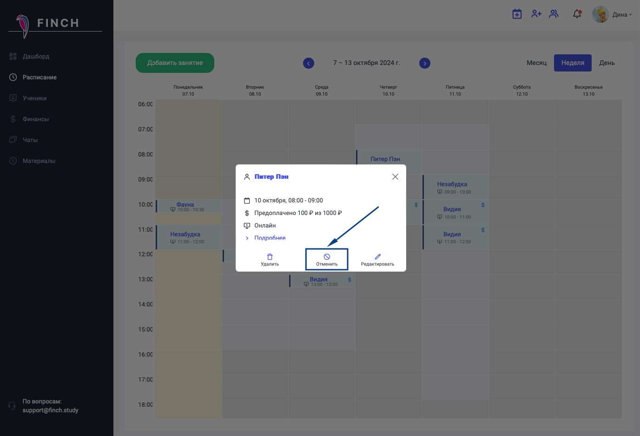Expand the Подробнее details section
Viewport: 640px width, 436px height.
coord(270,238)
